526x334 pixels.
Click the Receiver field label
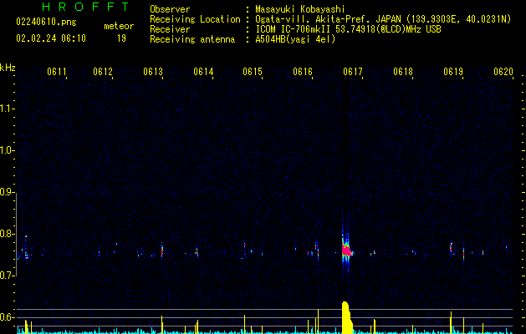coord(170,29)
